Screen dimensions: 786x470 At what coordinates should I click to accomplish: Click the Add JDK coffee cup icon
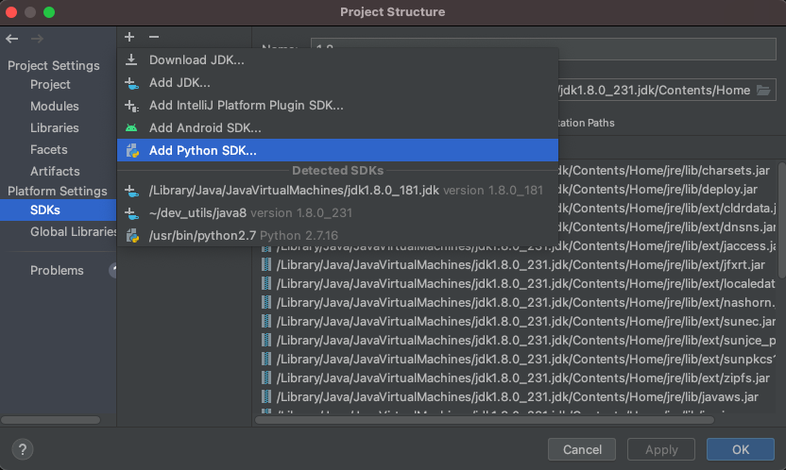point(131,83)
